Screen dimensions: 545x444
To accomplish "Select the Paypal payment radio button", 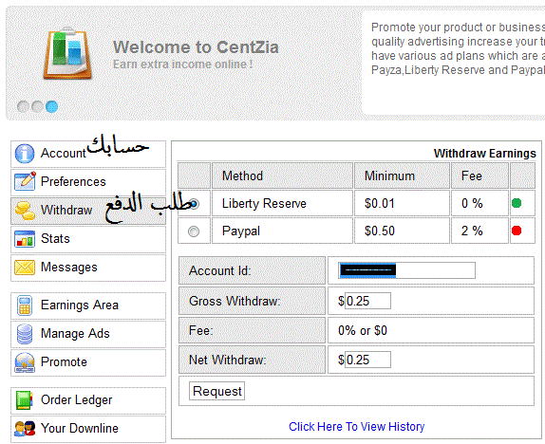I will click(194, 231).
